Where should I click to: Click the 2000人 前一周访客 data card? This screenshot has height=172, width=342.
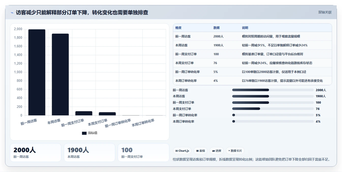(x=36, y=152)
